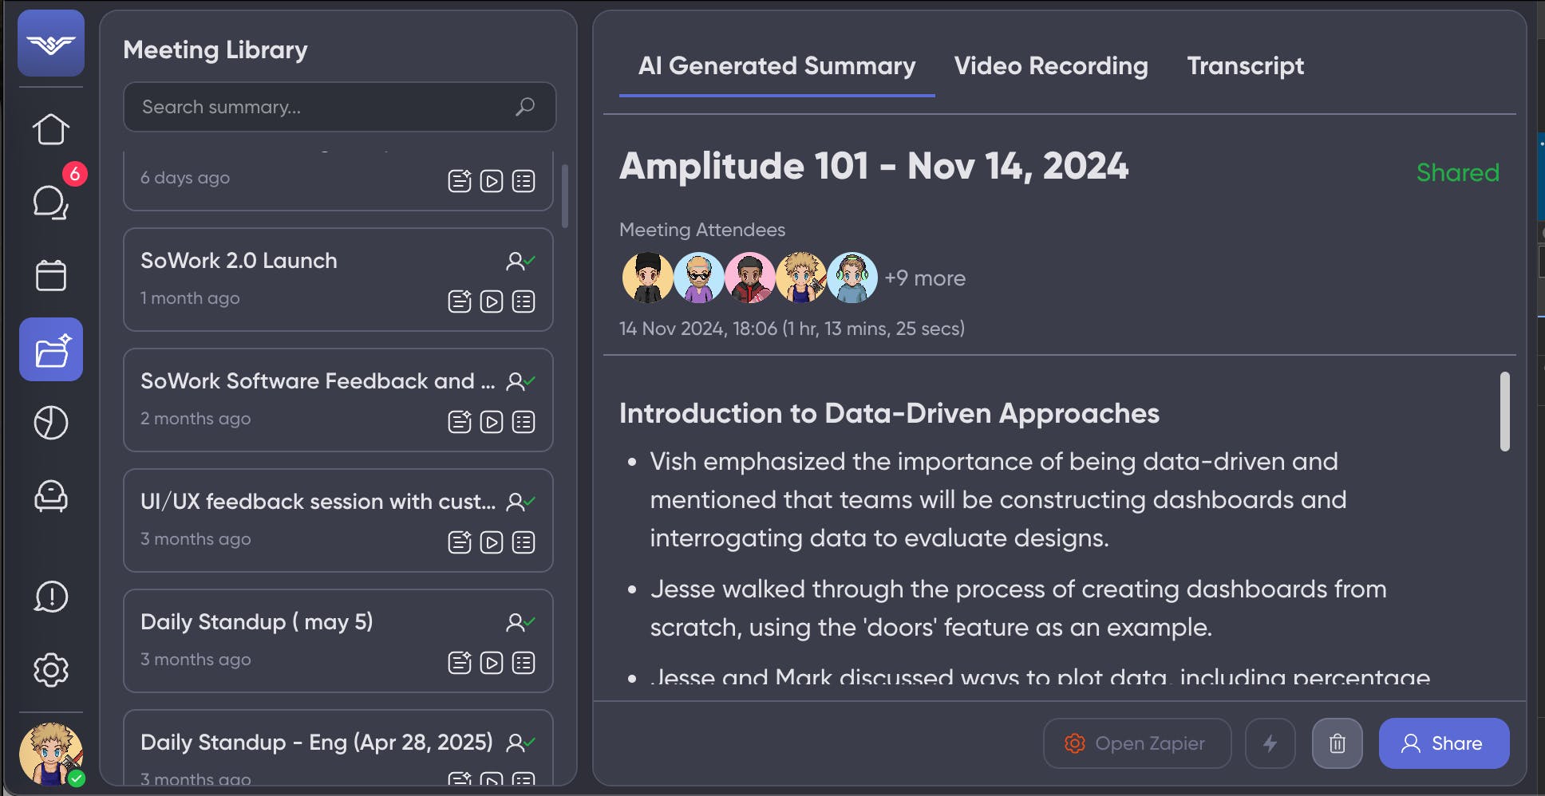Open the lounge sofa sidebar icon

click(51, 496)
